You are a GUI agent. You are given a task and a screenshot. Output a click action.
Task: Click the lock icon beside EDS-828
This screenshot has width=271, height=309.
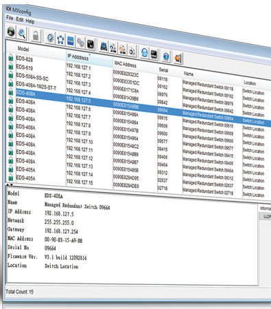click(x=10, y=58)
